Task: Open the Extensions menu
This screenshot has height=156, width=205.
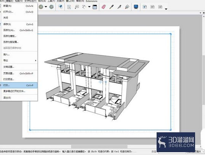Action: coord(92,1)
